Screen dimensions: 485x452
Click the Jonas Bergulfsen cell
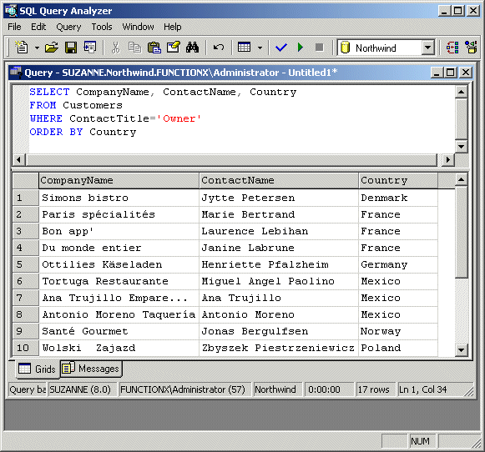(x=279, y=331)
